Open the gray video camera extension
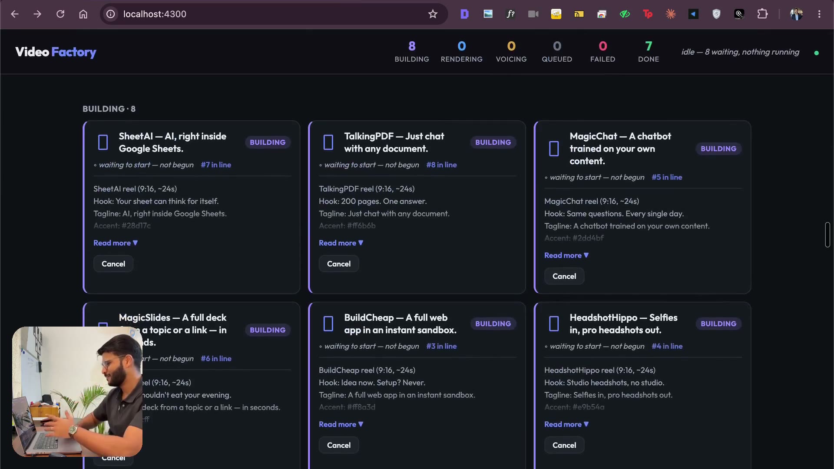Image resolution: width=834 pixels, height=469 pixels. pyautogui.click(x=533, y=14)
